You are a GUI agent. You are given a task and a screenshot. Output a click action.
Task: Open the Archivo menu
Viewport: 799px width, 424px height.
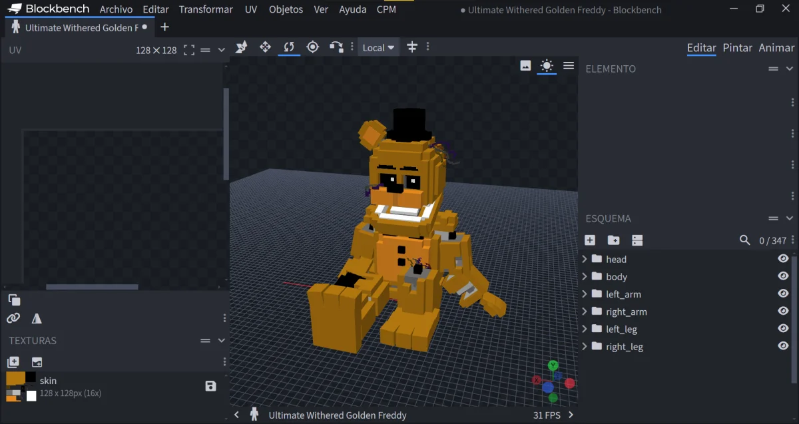tap(116, 9)
